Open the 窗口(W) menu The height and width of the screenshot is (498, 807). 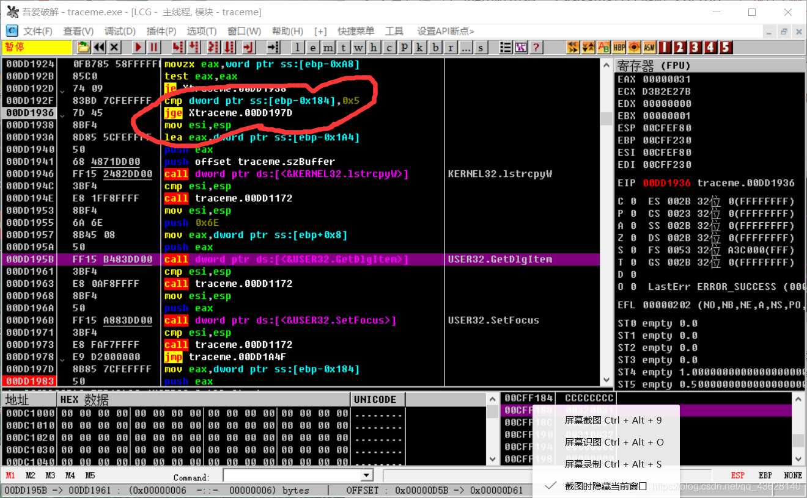[244, 31]
